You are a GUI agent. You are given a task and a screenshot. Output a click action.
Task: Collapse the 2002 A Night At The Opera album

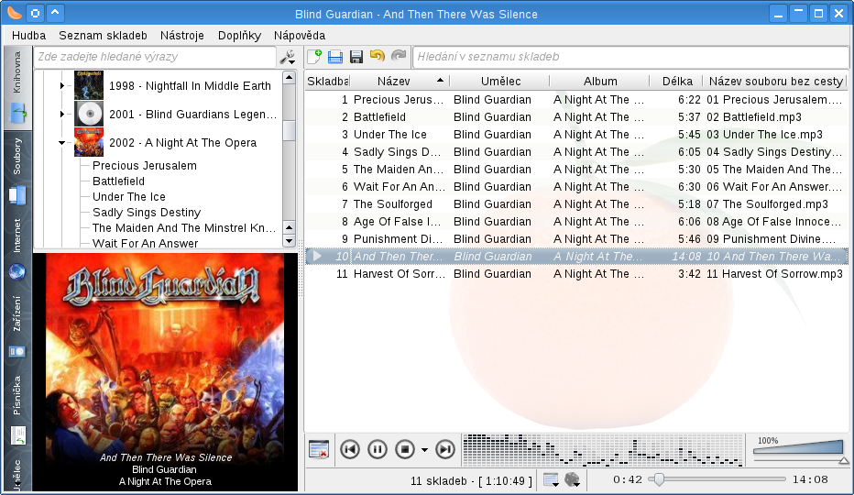tap(62, 142)
